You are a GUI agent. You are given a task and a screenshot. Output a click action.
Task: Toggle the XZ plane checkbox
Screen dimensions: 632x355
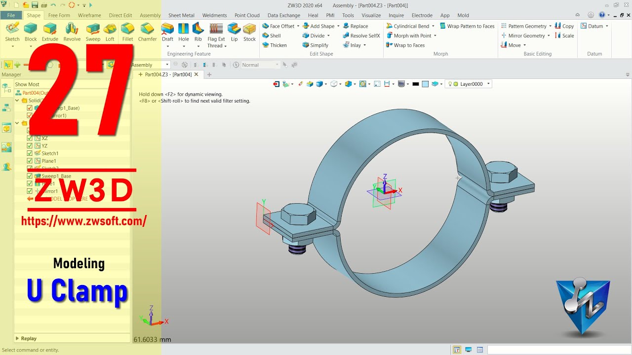pyautogui.click(x=30, y=138)
